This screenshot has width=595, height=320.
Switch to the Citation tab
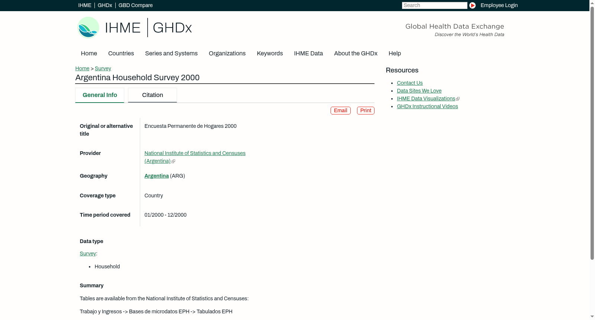(152, 95)
